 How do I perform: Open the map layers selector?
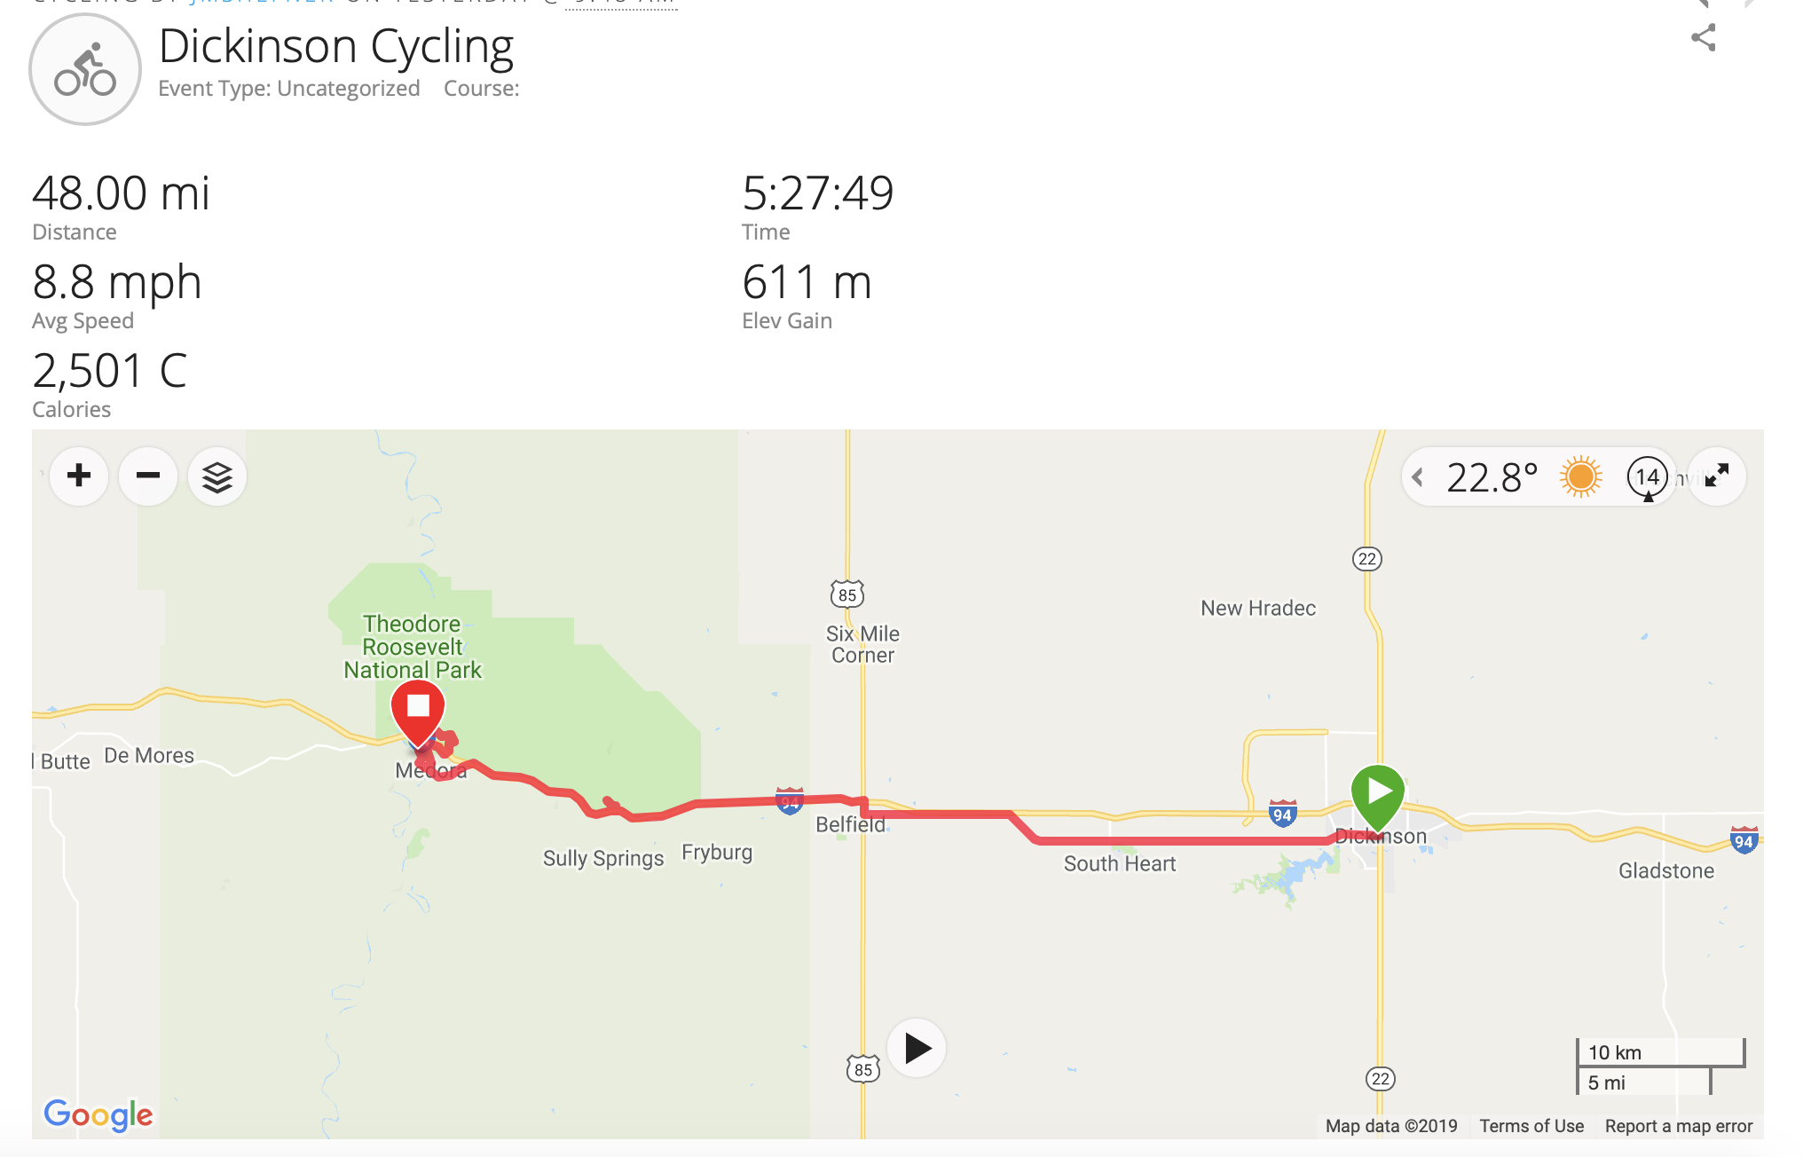pyautogui.click(x=217, y=476)
